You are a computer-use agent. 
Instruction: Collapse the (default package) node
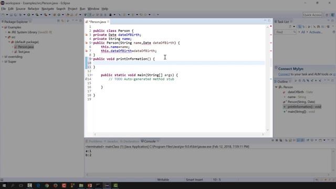click(x=9, y=42)
